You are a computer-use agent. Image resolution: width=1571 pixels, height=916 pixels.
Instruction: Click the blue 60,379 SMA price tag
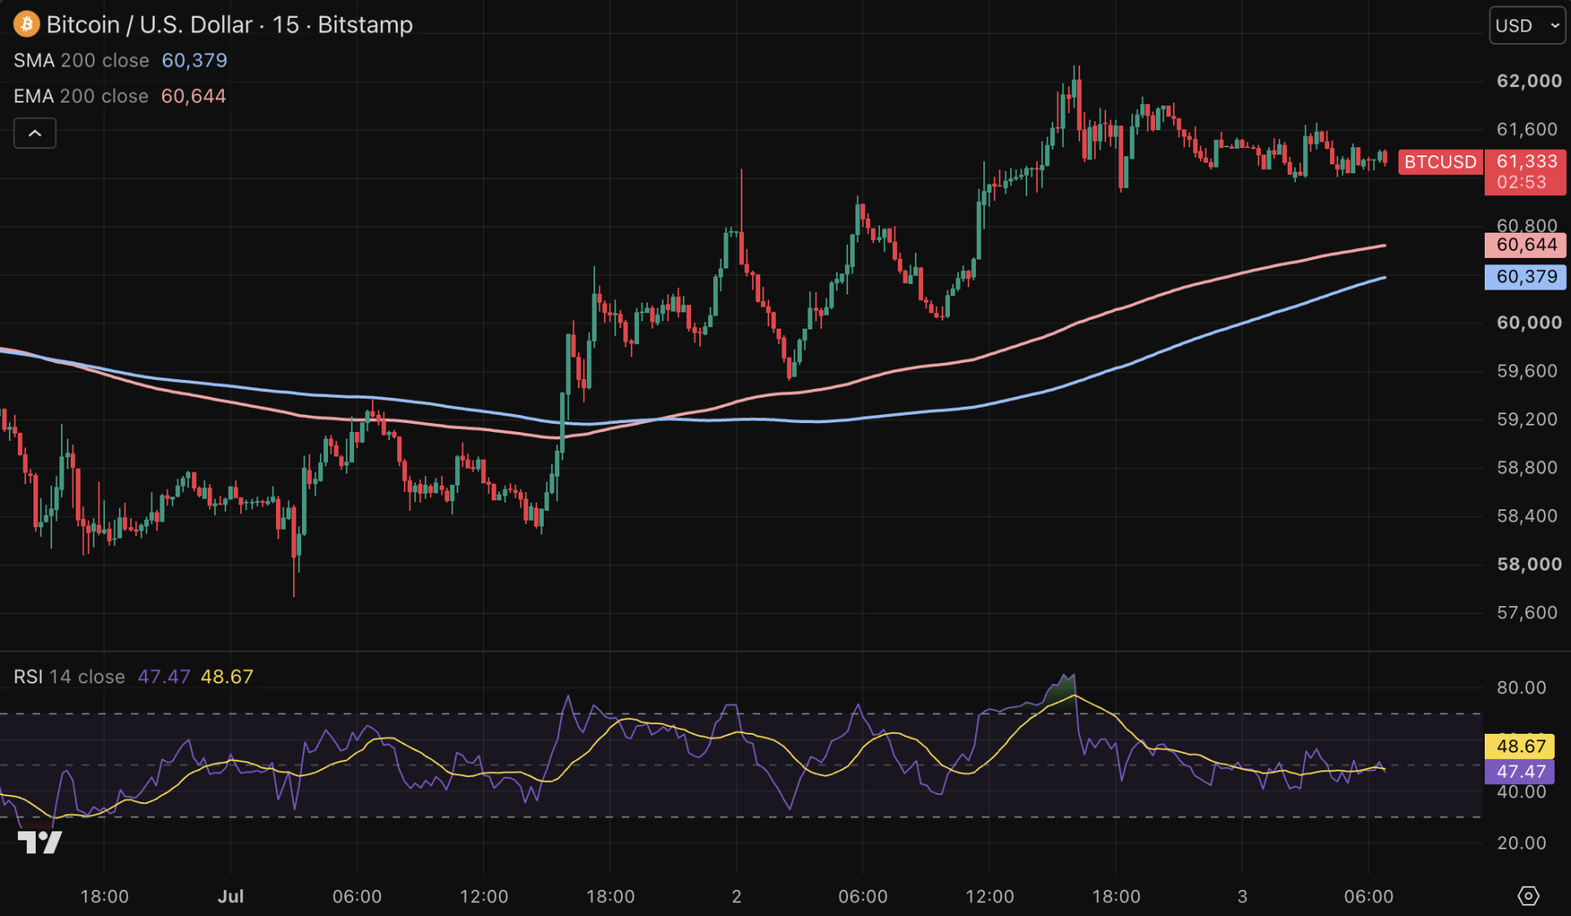[1525, 277]
